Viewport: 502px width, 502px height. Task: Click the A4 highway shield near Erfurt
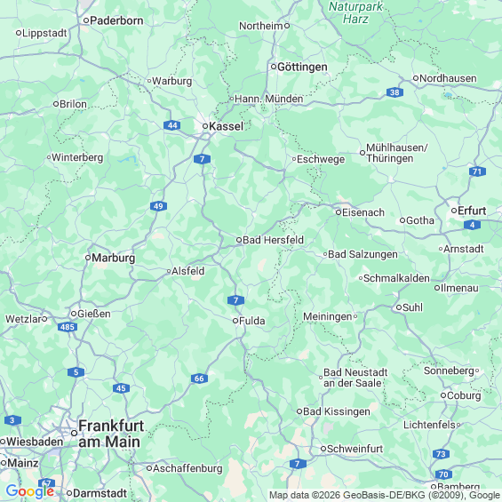(x=472, y=225)
